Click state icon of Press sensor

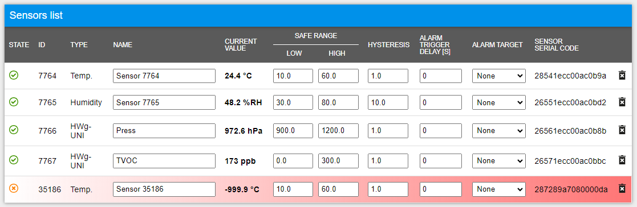point(14,130)
